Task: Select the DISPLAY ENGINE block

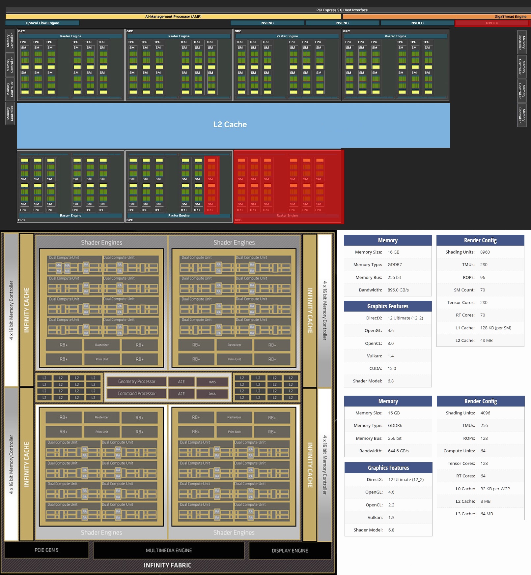Action: point(290,551)
